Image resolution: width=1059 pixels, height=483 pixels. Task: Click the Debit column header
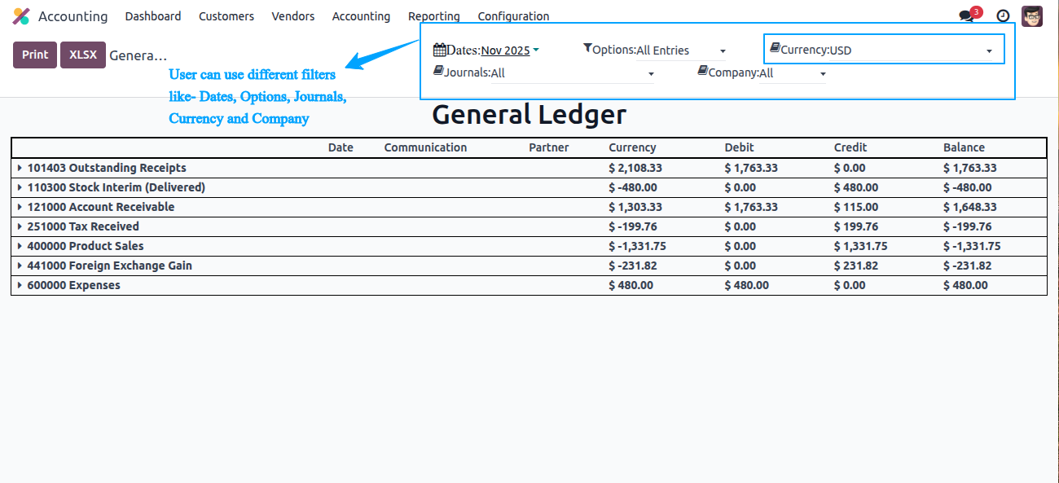pos(739,147)
